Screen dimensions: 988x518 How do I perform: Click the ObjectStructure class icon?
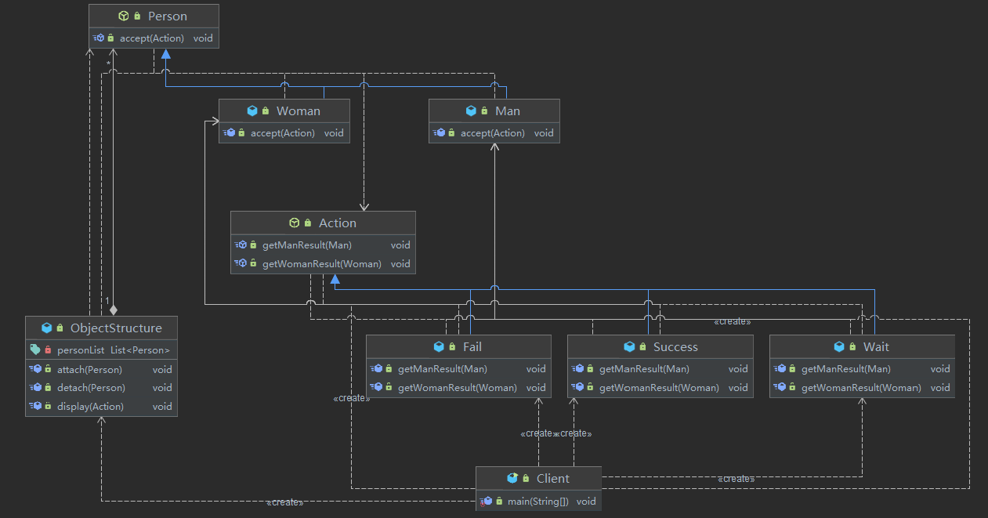(47, 328)
